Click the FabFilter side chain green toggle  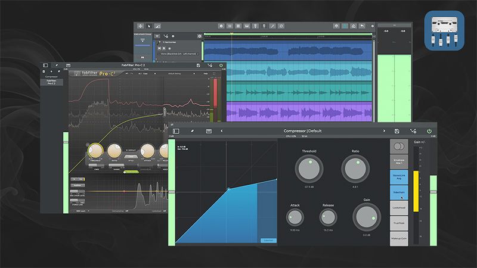click(x=131, y=172)
